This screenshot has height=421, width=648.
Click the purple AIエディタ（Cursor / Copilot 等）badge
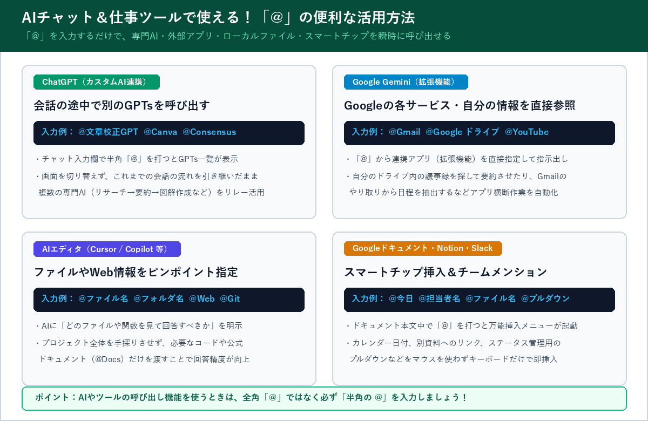click(x=107, y=249)
